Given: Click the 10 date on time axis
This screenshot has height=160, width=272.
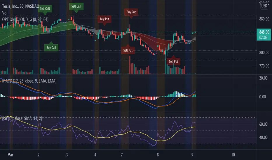Looking at the screenshot, I should [x=233, y=155].
